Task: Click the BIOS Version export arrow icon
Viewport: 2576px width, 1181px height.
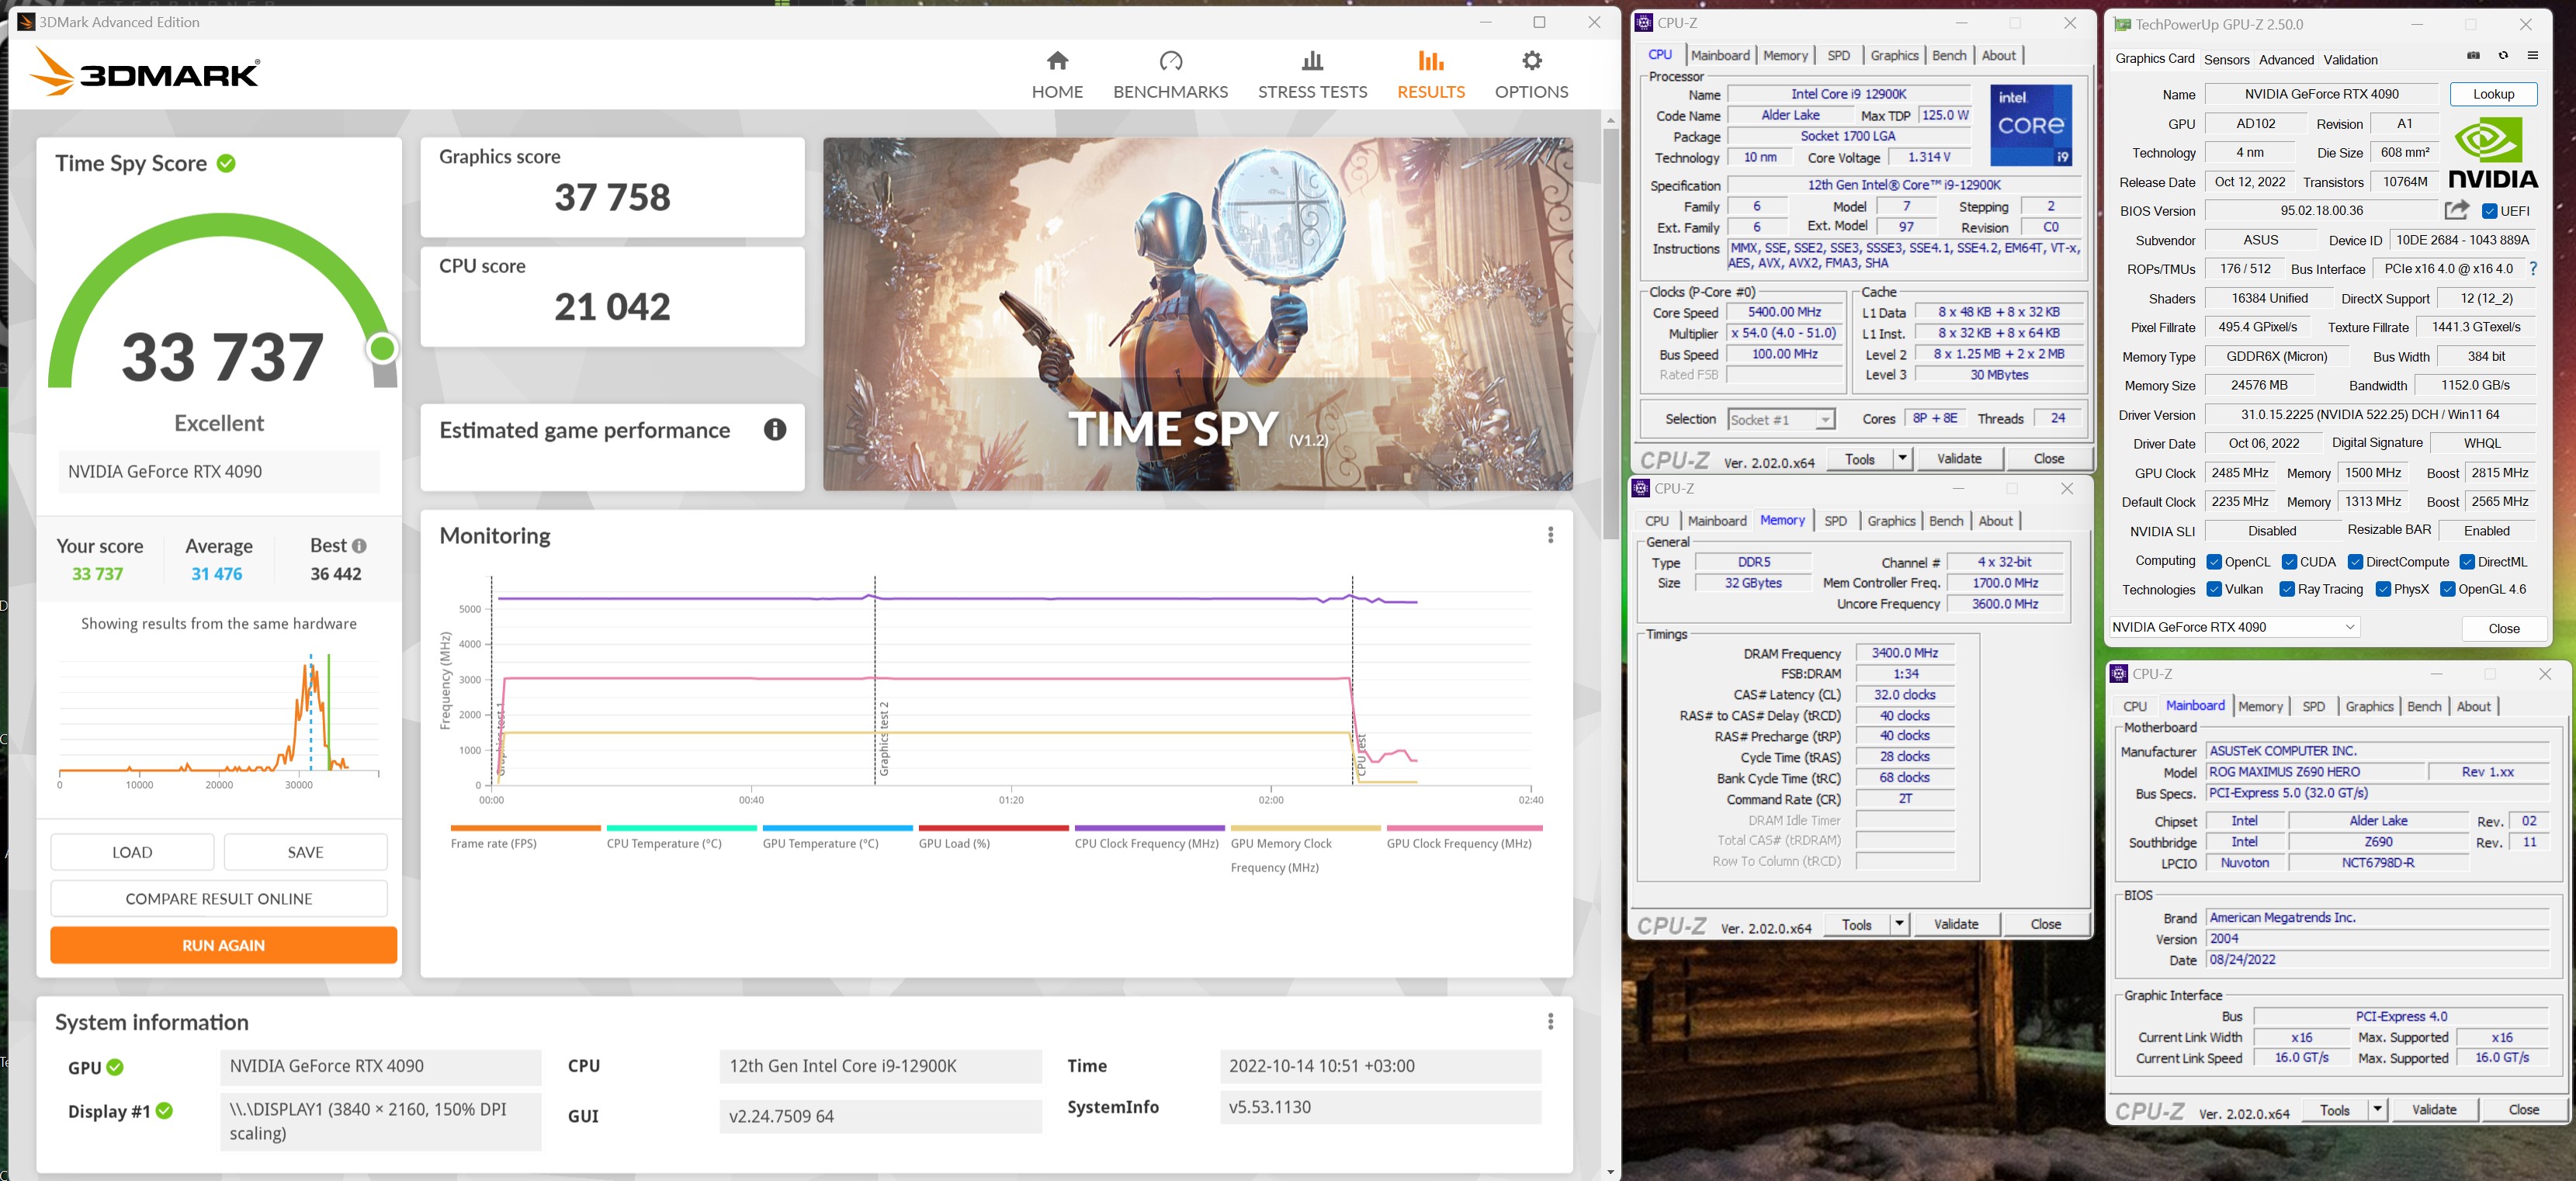Action: coord(2457,210)
